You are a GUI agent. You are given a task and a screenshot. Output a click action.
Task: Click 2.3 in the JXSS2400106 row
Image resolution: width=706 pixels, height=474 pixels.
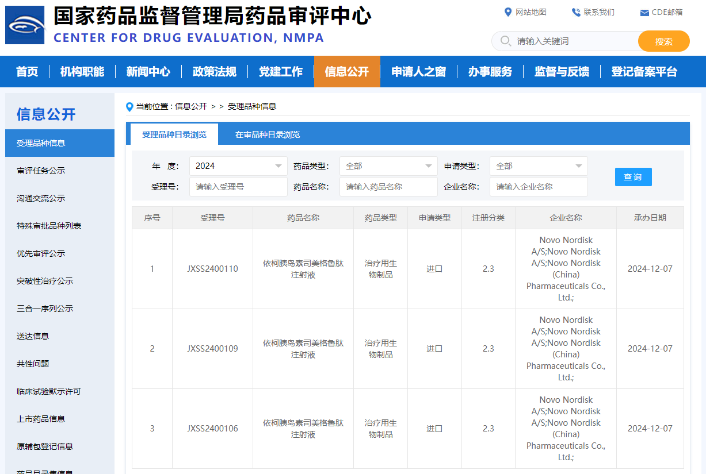489,429
